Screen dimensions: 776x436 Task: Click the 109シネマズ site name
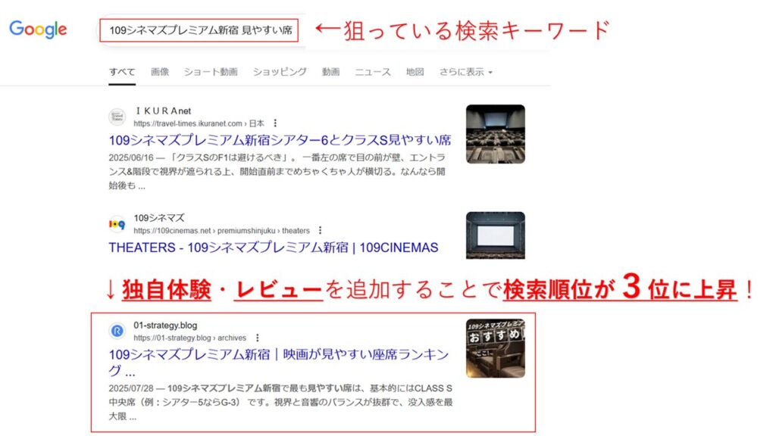(159, 218)
